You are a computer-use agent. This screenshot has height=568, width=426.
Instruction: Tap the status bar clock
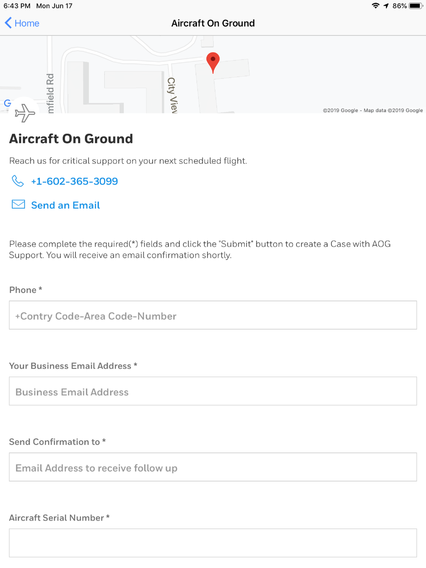pyautogui.click(x=17, y=6)
